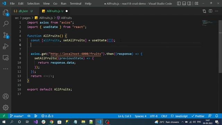Open the Manage gear icon
The width and height of the screenshot is (222, 125).
(6, 108)
